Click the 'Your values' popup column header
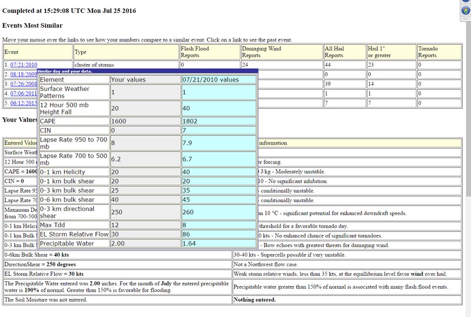The height and width of the screenshot is (317, 471). point(145,79)
